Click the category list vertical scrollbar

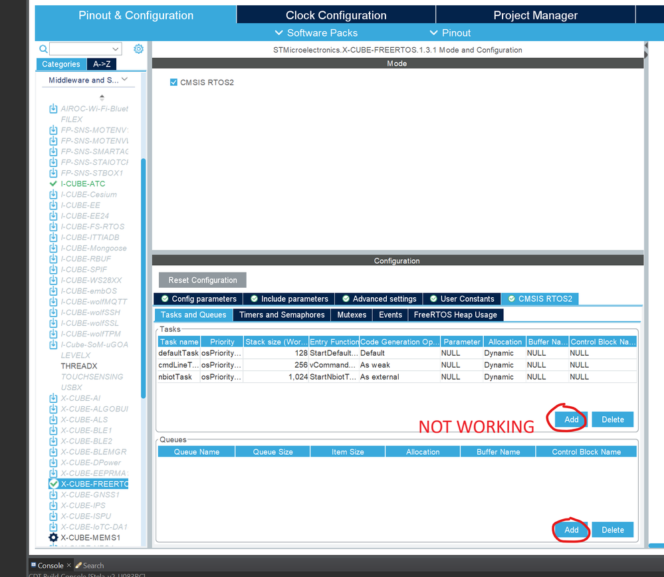coord(143,279)
